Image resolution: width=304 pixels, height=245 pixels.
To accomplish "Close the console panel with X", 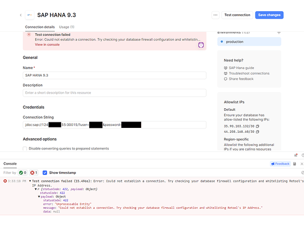I will (x=302, y=164).
